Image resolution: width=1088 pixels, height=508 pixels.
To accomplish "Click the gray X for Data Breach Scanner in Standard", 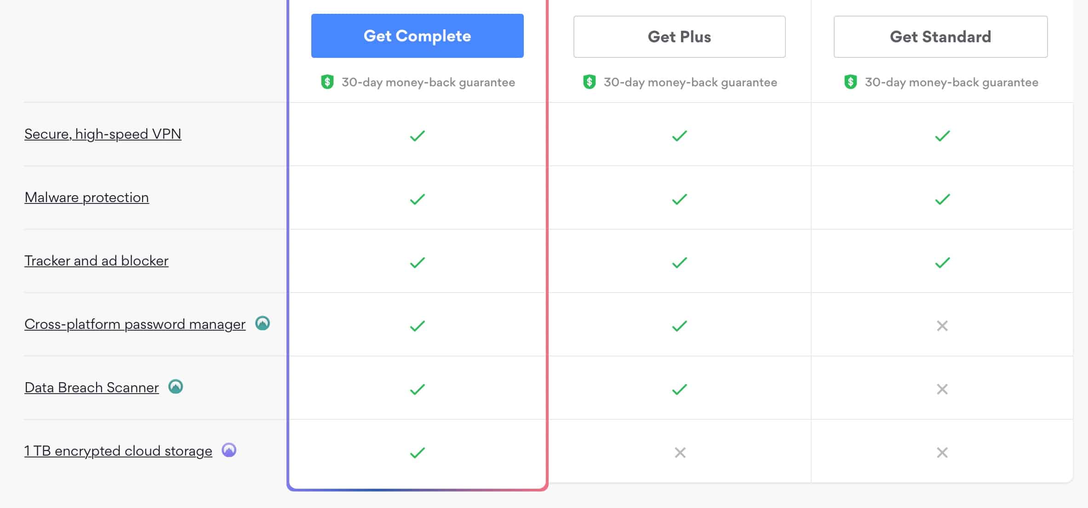I will [942, 389].
